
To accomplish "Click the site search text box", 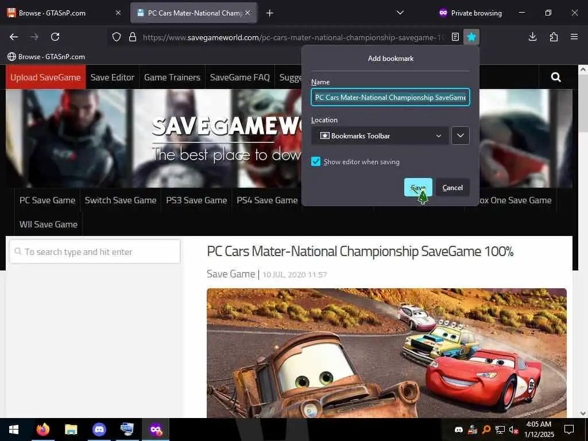I will pyautogui.click(x=95, y=252).
